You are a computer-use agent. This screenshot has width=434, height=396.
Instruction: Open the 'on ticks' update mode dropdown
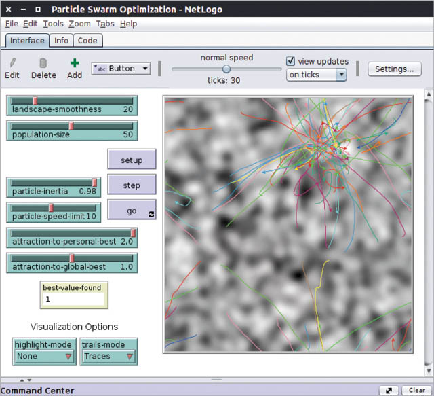(x=316, y=75)
